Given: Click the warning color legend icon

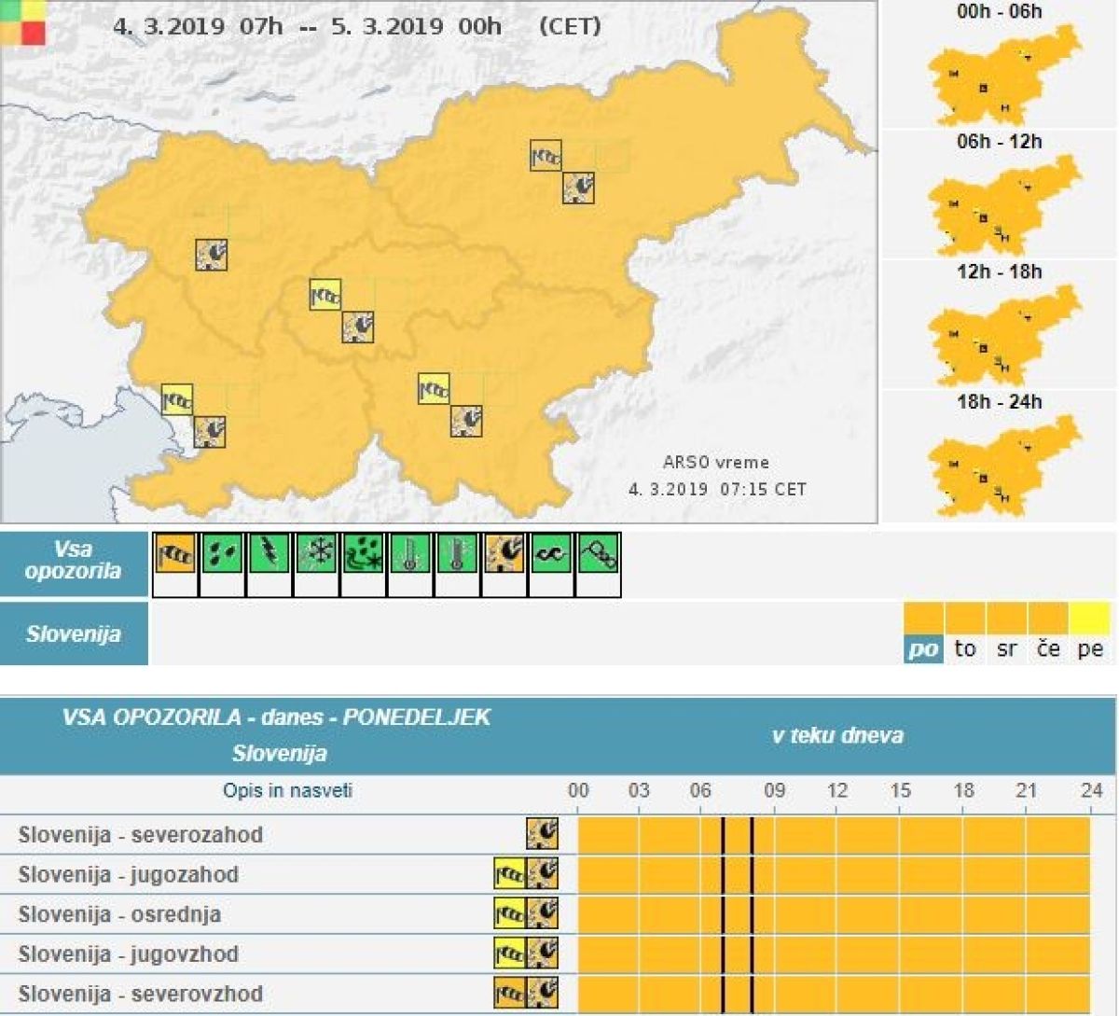Looking at the screenshot, I should 23,22.
